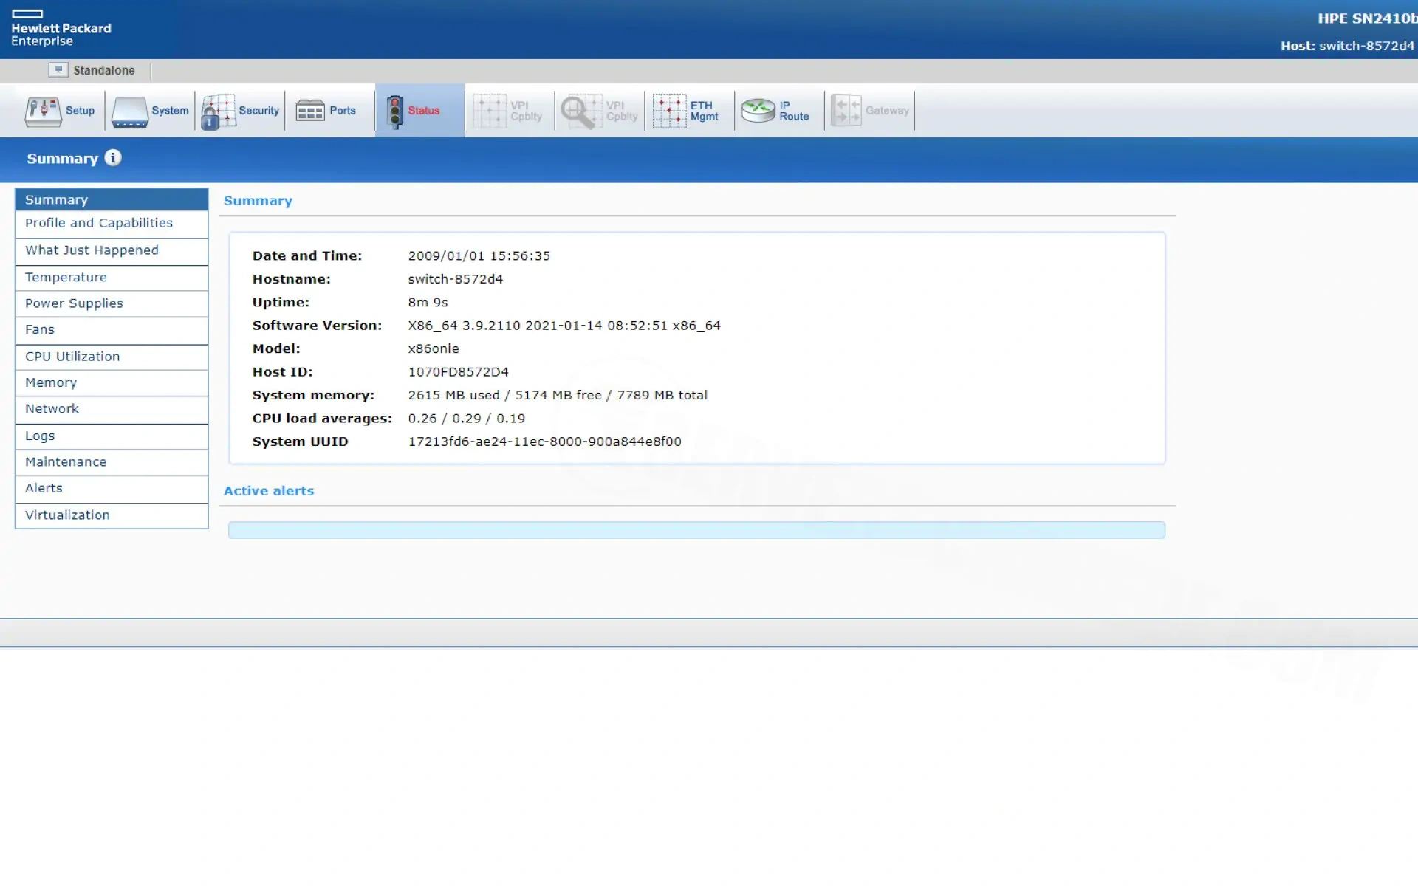Select Memory in the sidebar
Screen dimensions: 1418x886
(x=51, y=383)
